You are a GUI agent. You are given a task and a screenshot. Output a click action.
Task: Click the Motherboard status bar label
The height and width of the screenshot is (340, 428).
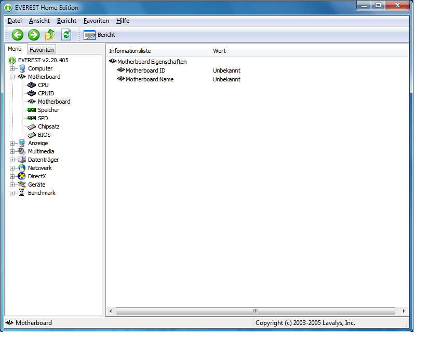[x=34, y=323]
